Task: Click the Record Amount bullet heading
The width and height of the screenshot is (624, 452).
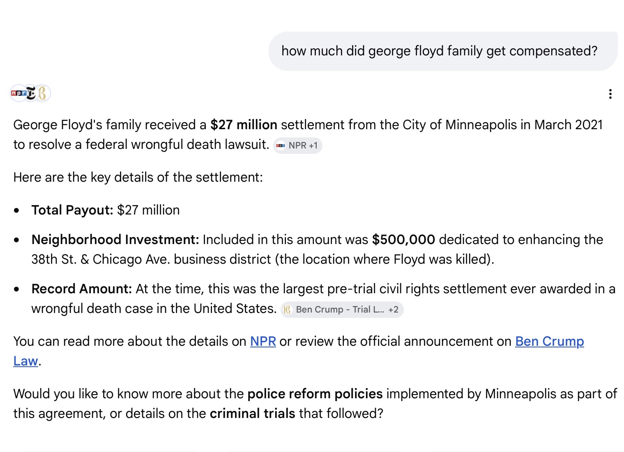Action: (x=82, y=289)
